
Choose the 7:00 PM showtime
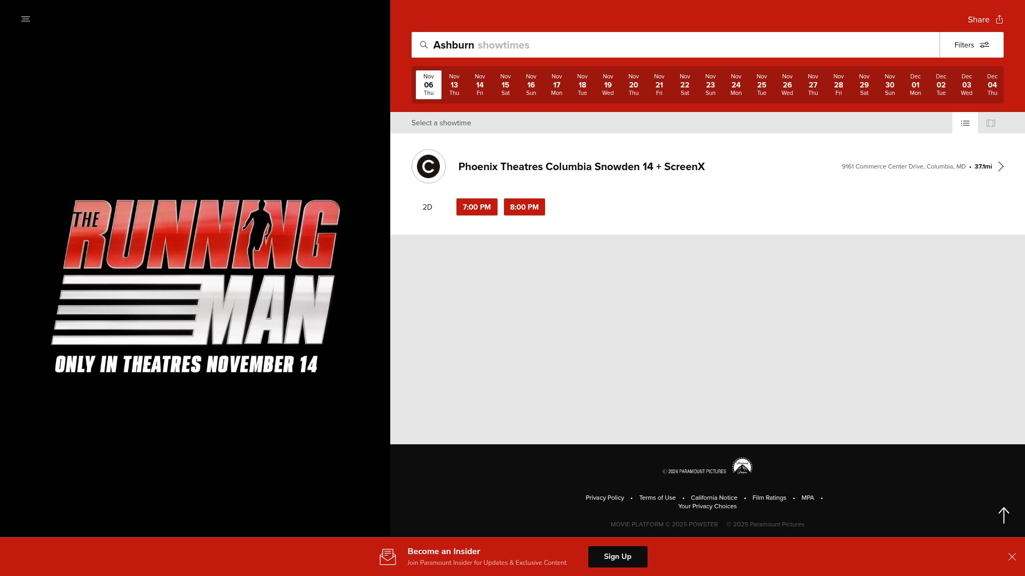tap(477, 207)
